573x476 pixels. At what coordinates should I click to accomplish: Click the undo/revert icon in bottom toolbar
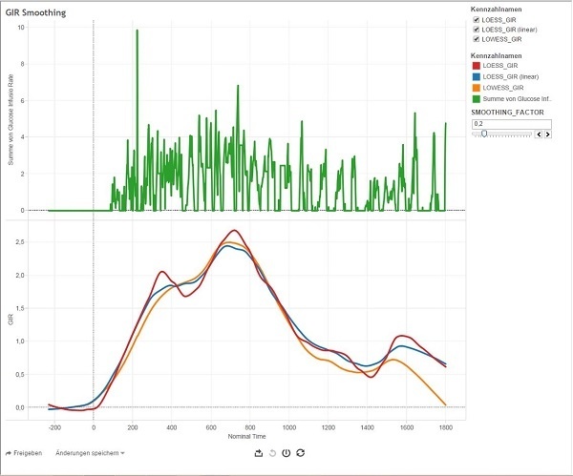(x=272, y=453)
